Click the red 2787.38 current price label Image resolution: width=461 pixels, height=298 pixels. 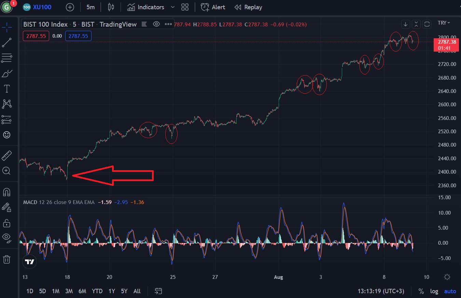pos(446,45)
